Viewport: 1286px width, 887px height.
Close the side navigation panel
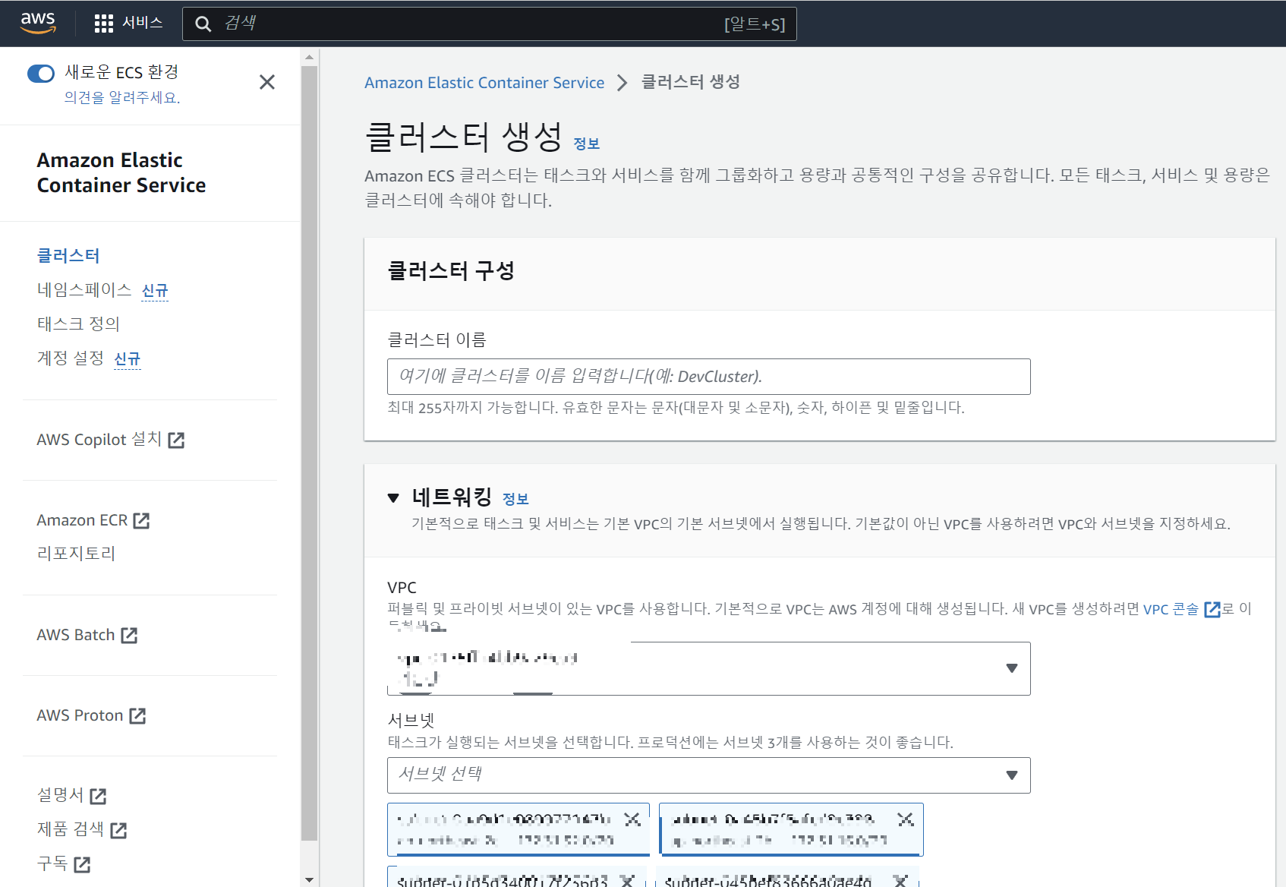tap(267, 82)
